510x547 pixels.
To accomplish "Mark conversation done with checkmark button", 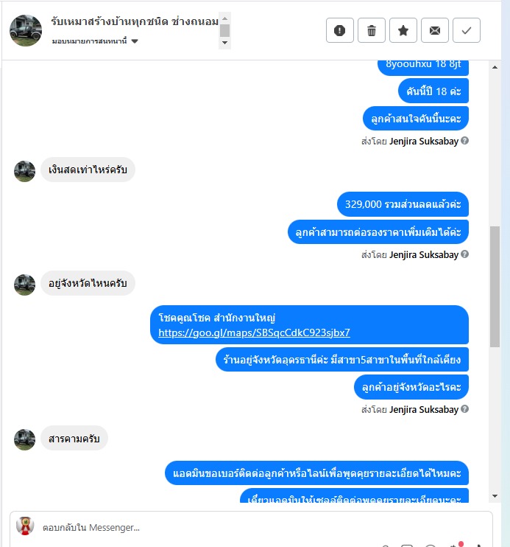I will click(x=467, y=30).
